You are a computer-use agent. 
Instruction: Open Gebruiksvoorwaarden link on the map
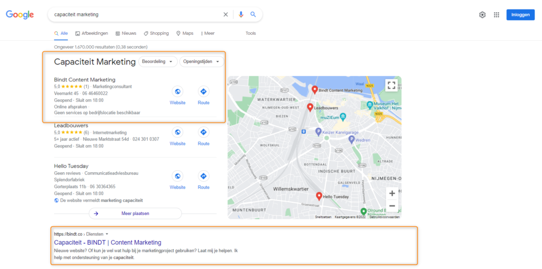pyautogui.click(x=384, y=217)
